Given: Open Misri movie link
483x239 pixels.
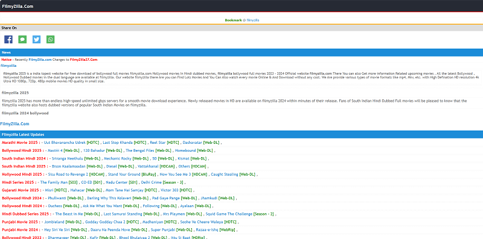Looking at the screenshot, I should (50, 190).
